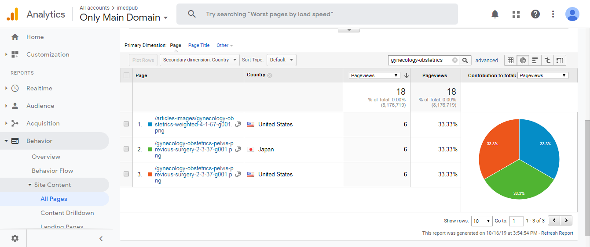
Task: Open the notifications bell
Action: coord(495,14)
